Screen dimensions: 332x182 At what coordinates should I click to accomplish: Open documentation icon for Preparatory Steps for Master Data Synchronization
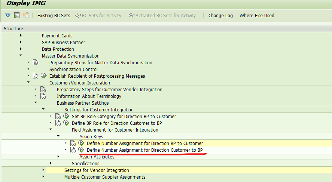tap(36, 62)
